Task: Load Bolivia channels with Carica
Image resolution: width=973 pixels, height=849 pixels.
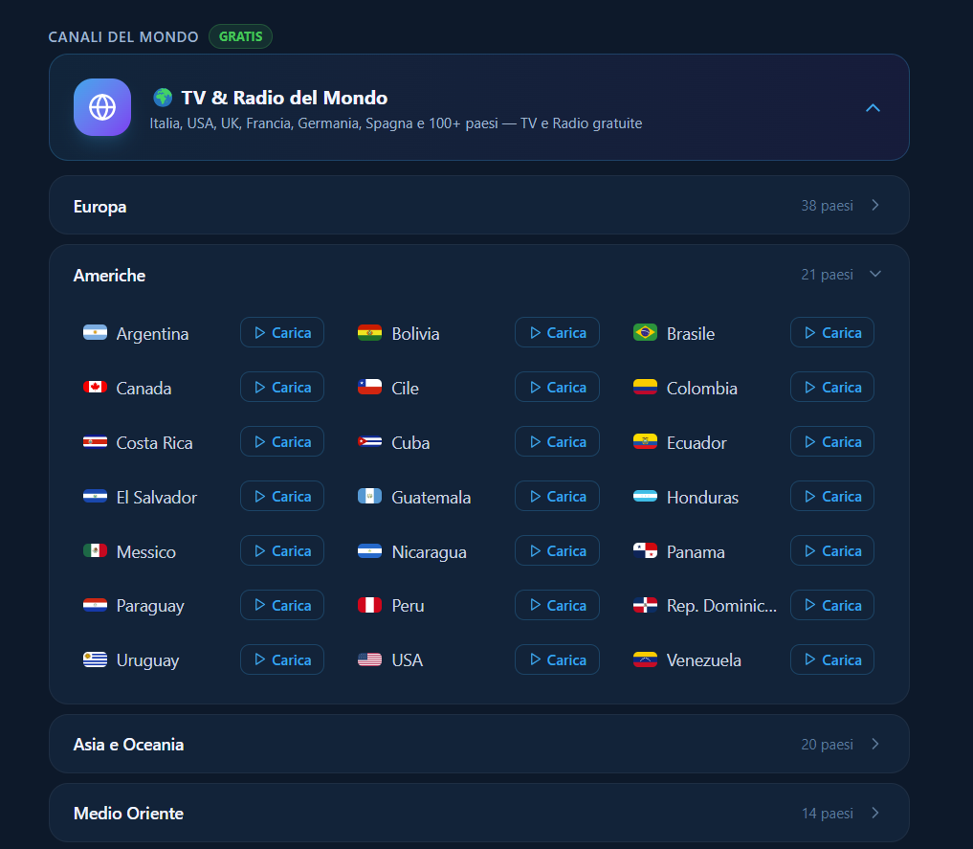Action: [x=557, y=333]
